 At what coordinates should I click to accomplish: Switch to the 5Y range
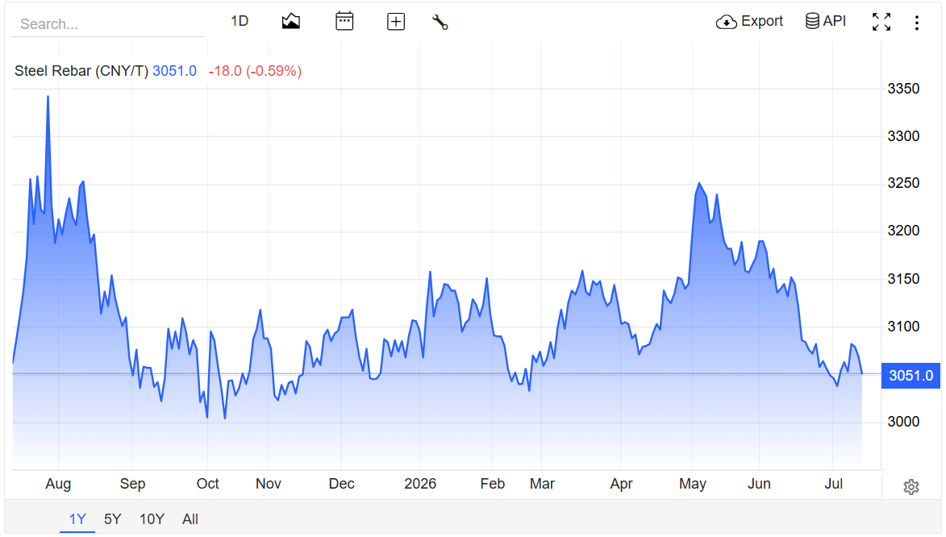pyautogui.click(x=113, y=519)
